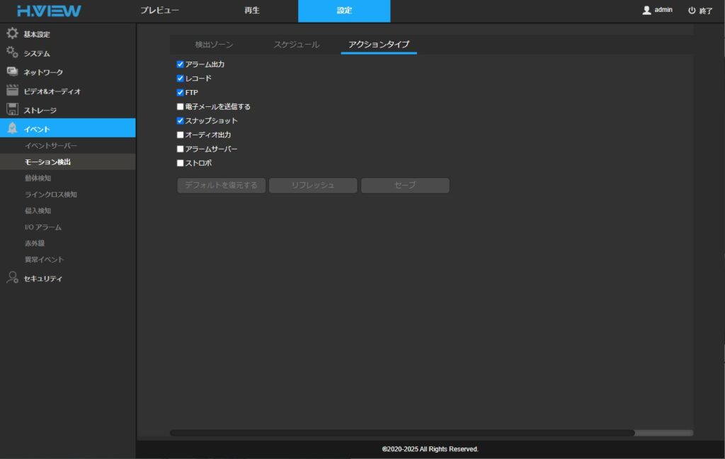This screenshot has width=725, height=459.
Task: Click 終了 to log out
Action: 706,11
